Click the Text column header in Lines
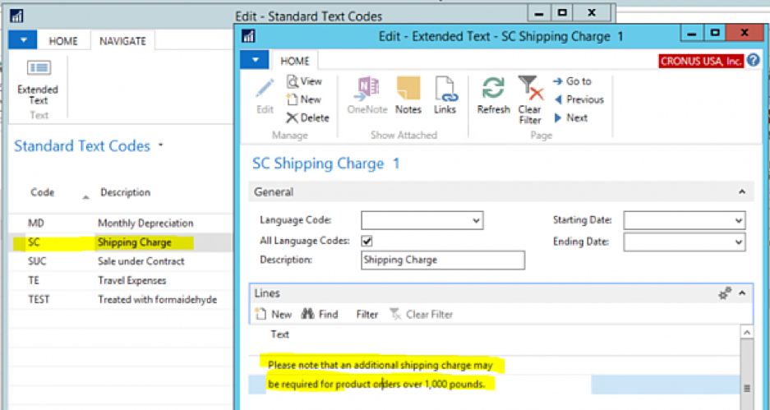The height and width of the screenshot is (410, 770). [x=280, y=334]
